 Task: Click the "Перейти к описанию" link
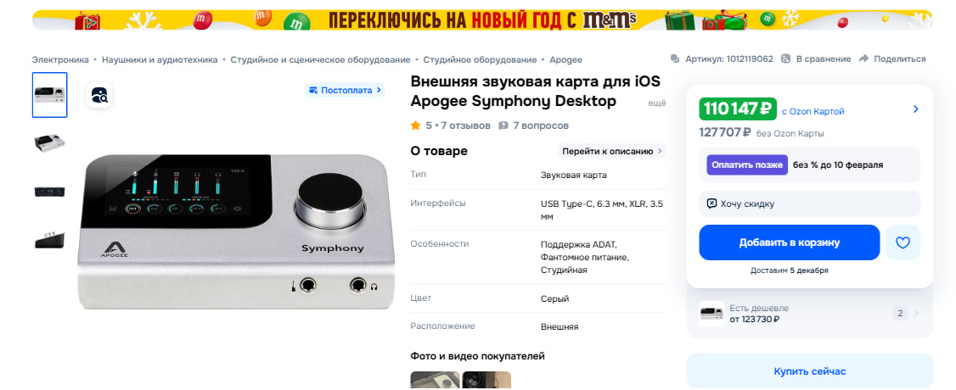tap(611, 151)
